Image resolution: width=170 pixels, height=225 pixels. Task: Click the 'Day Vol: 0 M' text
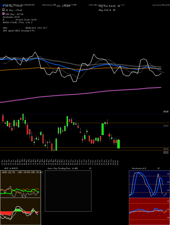[107, 10]
